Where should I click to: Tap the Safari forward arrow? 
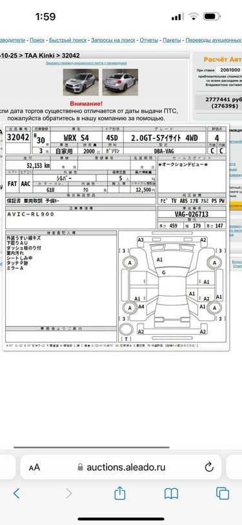[x=68, y=493]
